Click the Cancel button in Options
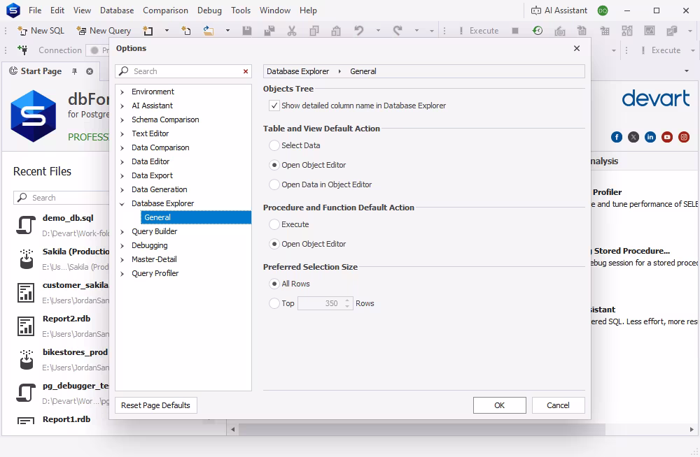This screenshot has height=457, width=700. click(558, 405)
